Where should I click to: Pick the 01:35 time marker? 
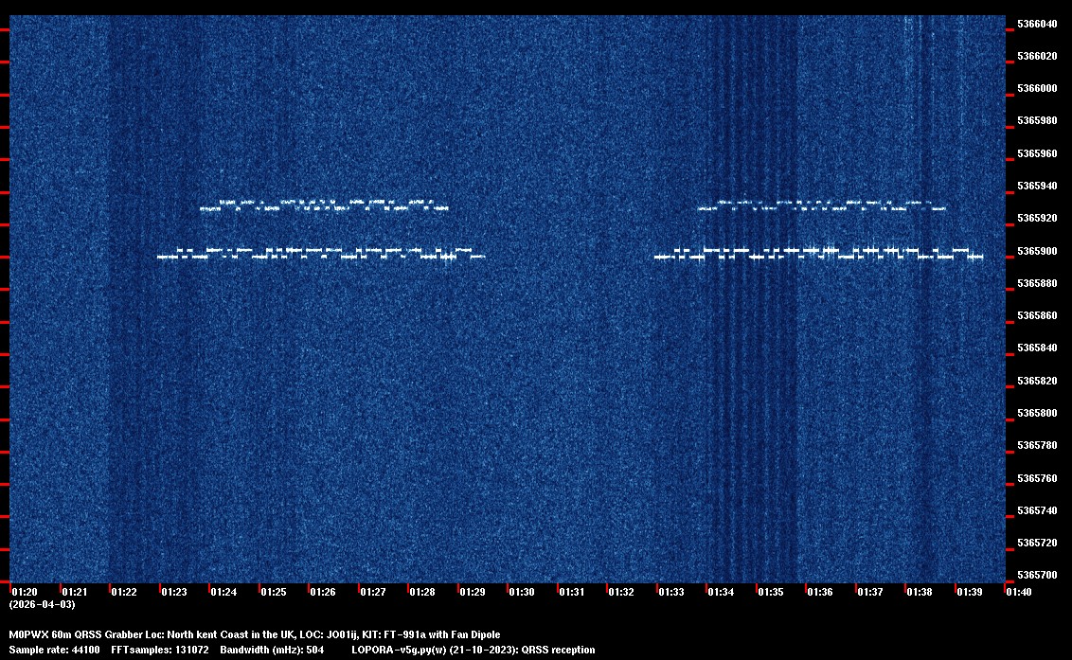pos(771,592)
